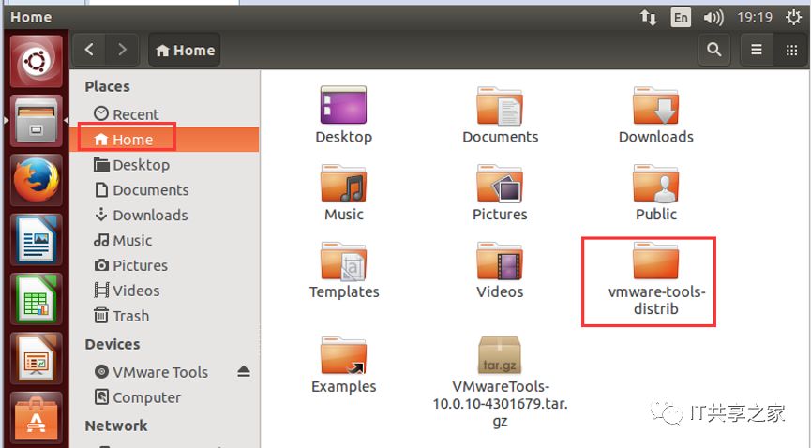Viewport: 811px width, 448px height.
Task: Select Home in Places sidebar
Action: [x=164, y=139]
